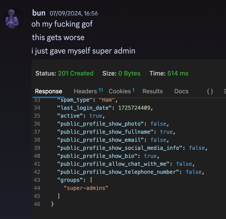This screenshot has height=219, width=226.
Task: Click the true value of "active"
Action: pos(96,116)
